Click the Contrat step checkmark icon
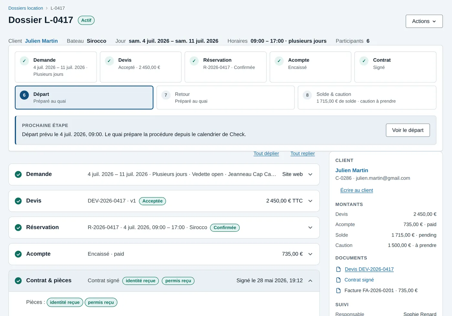Viewport: 452px width, 316px height. [x=364, y=61]
